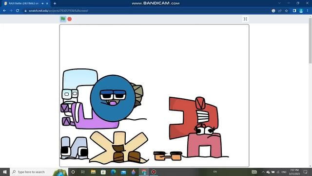The width and height of the screenshot is (312, 176).
Task: Open the droplet-shaped app on the taskbar
Action: tap(134, 172)
